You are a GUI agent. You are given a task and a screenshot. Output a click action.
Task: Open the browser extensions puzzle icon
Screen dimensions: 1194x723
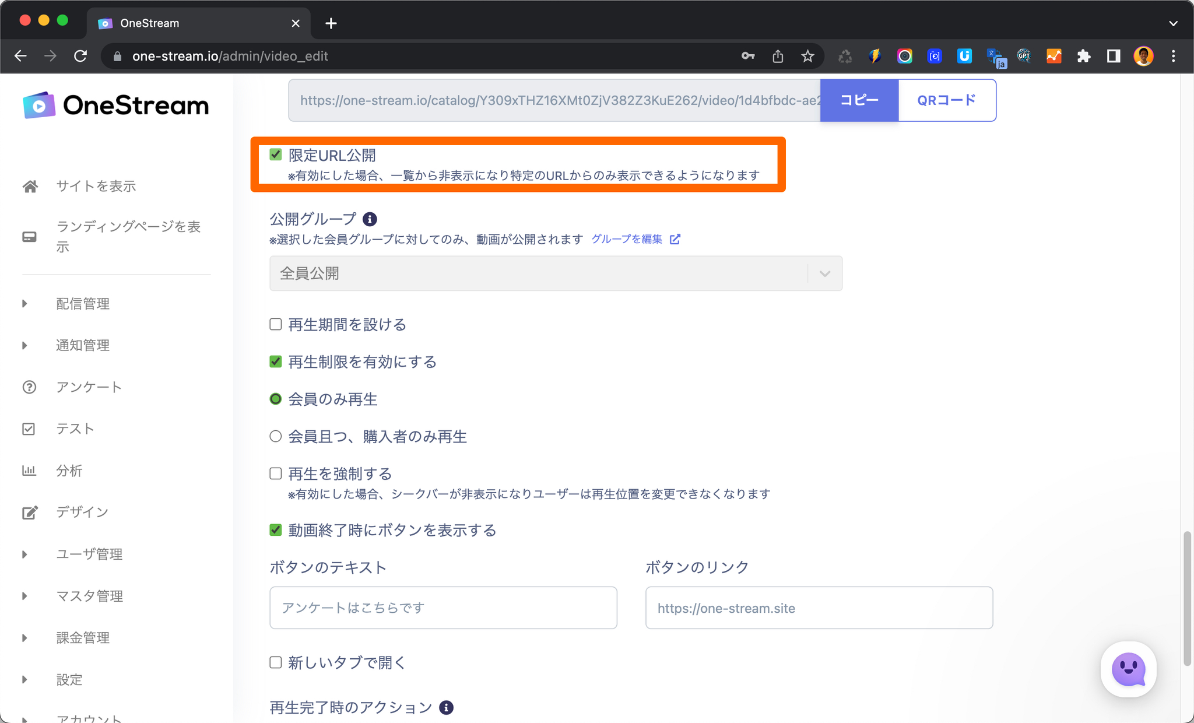pyautogui.click(x=1084, y=56)
